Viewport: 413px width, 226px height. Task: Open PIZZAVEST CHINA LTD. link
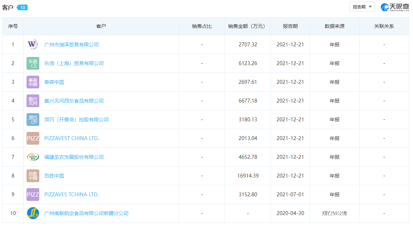click(71, 138)
